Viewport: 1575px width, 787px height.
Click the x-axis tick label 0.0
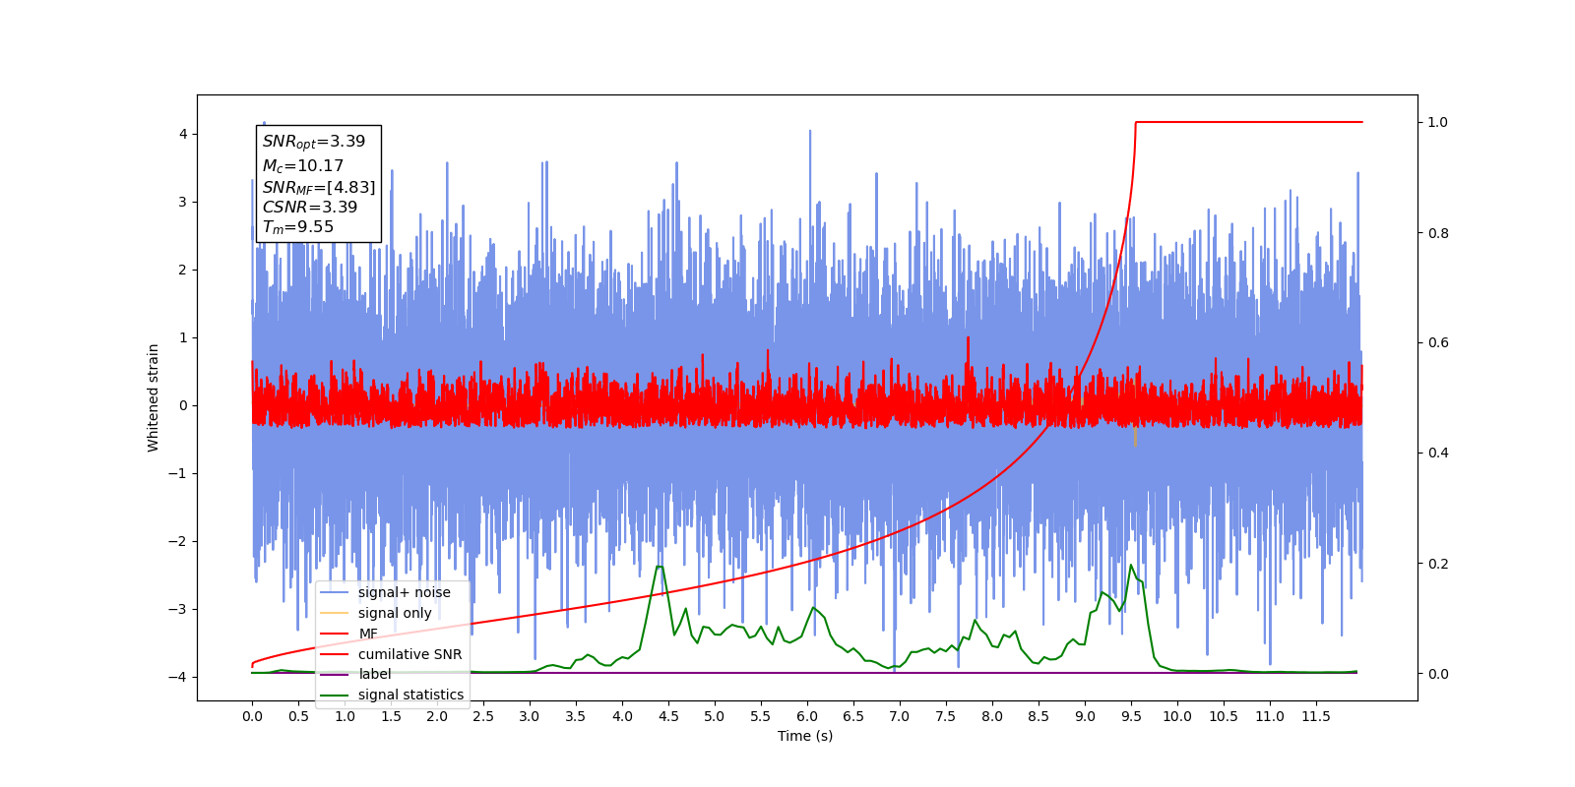click(x=252, y=716)
